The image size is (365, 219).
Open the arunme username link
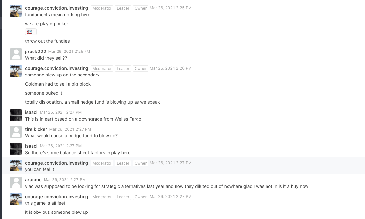[x=33, y=180]
